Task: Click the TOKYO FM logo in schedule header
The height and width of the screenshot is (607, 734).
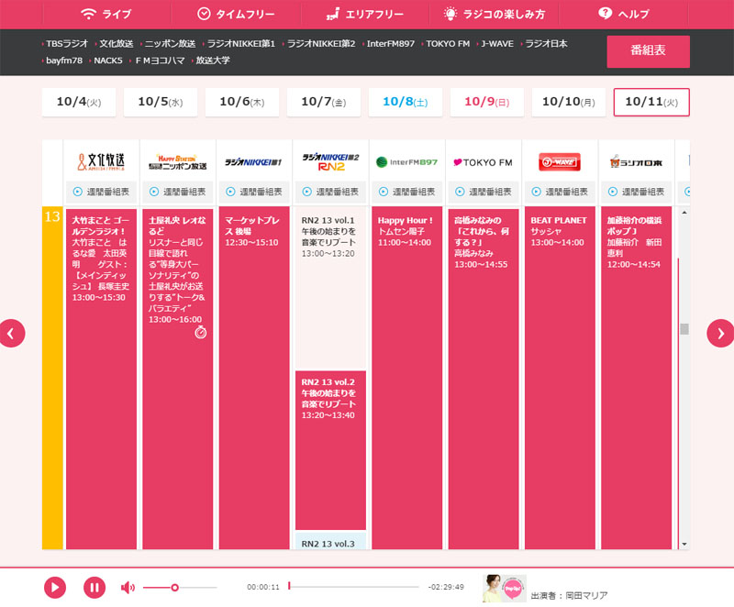Action: pos(484,162)
